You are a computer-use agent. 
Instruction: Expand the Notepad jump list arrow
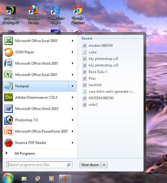click(73, 86)
